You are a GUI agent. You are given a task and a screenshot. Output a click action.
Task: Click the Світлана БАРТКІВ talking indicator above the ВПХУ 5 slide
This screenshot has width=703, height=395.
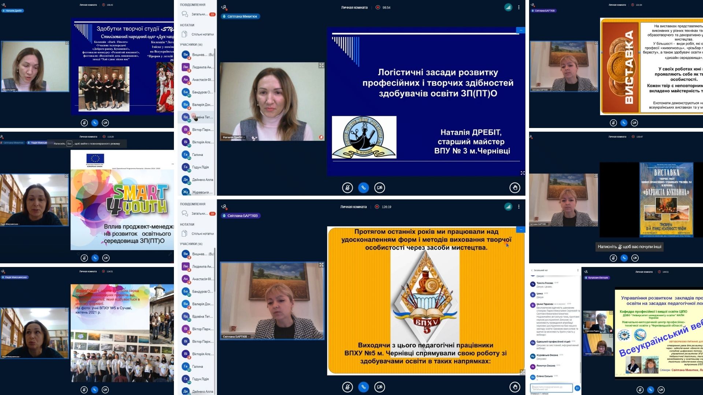(240, 216)
